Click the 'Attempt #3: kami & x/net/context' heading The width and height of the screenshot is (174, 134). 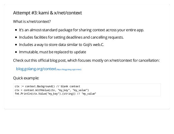pyautogui.click(x=47, y=13)
